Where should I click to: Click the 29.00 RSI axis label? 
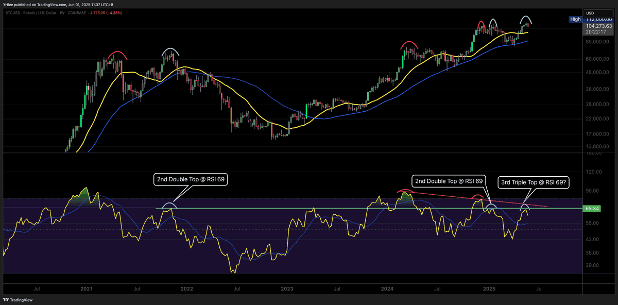tap(592, 265)
